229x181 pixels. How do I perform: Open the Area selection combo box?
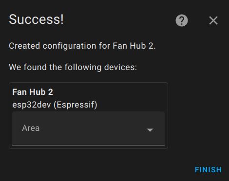click(89, 128)
